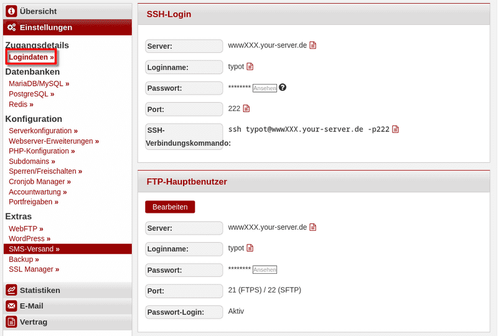Open the SSL Manager link

point(34,269)
